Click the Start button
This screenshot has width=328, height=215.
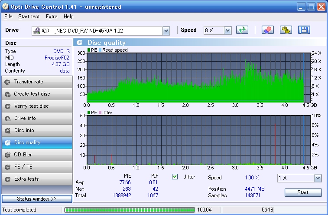coord(303,192)
